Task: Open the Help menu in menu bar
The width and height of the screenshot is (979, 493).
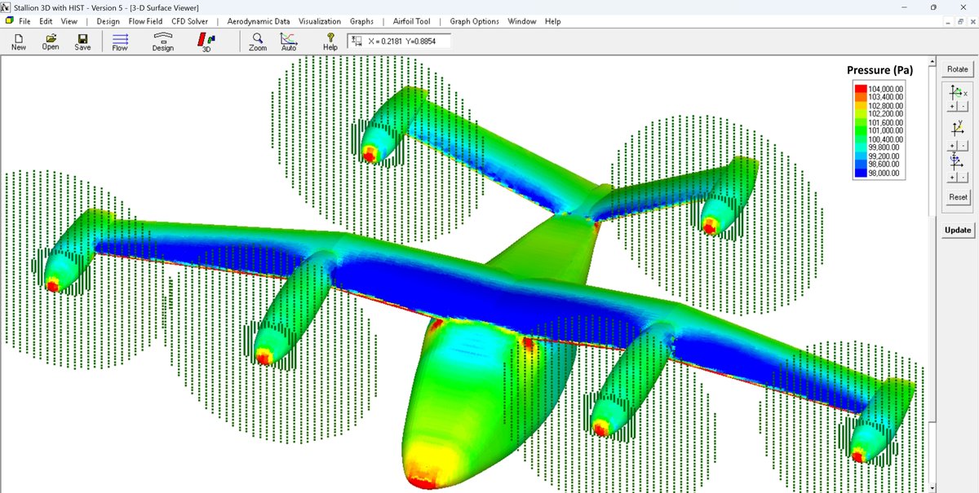Action: [552, 21]
